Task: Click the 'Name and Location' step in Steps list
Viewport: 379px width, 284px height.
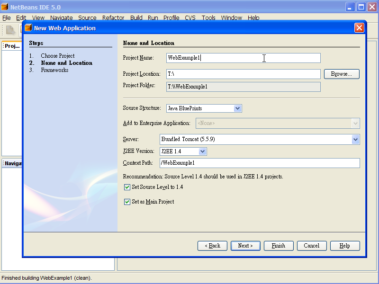Action: tap(67, 63)
